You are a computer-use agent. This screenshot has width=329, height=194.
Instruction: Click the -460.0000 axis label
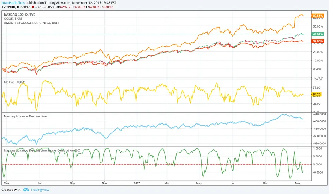[319, 121]
